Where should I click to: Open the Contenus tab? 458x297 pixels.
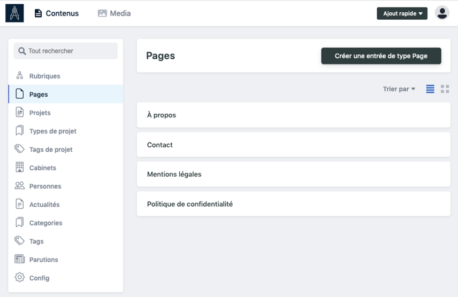point(57,13)
